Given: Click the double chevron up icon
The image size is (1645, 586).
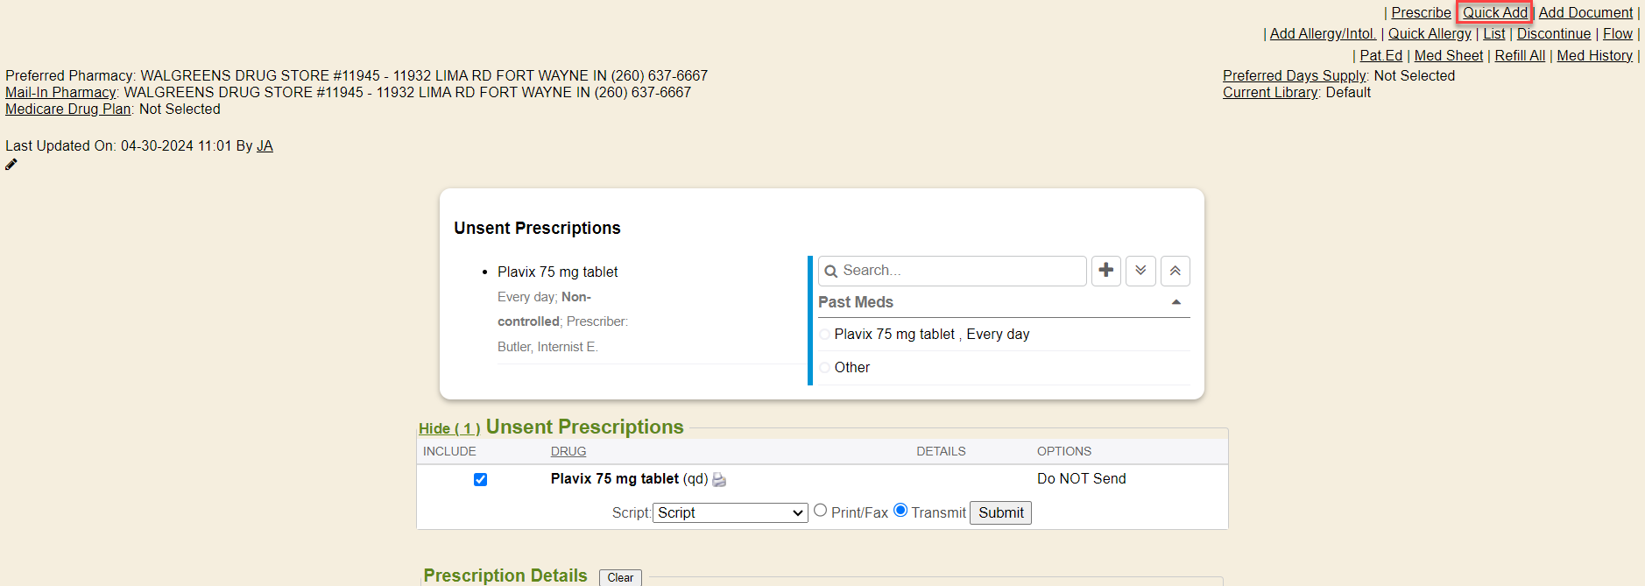Looking at the screenshot, I should (x=1175, y=271).
